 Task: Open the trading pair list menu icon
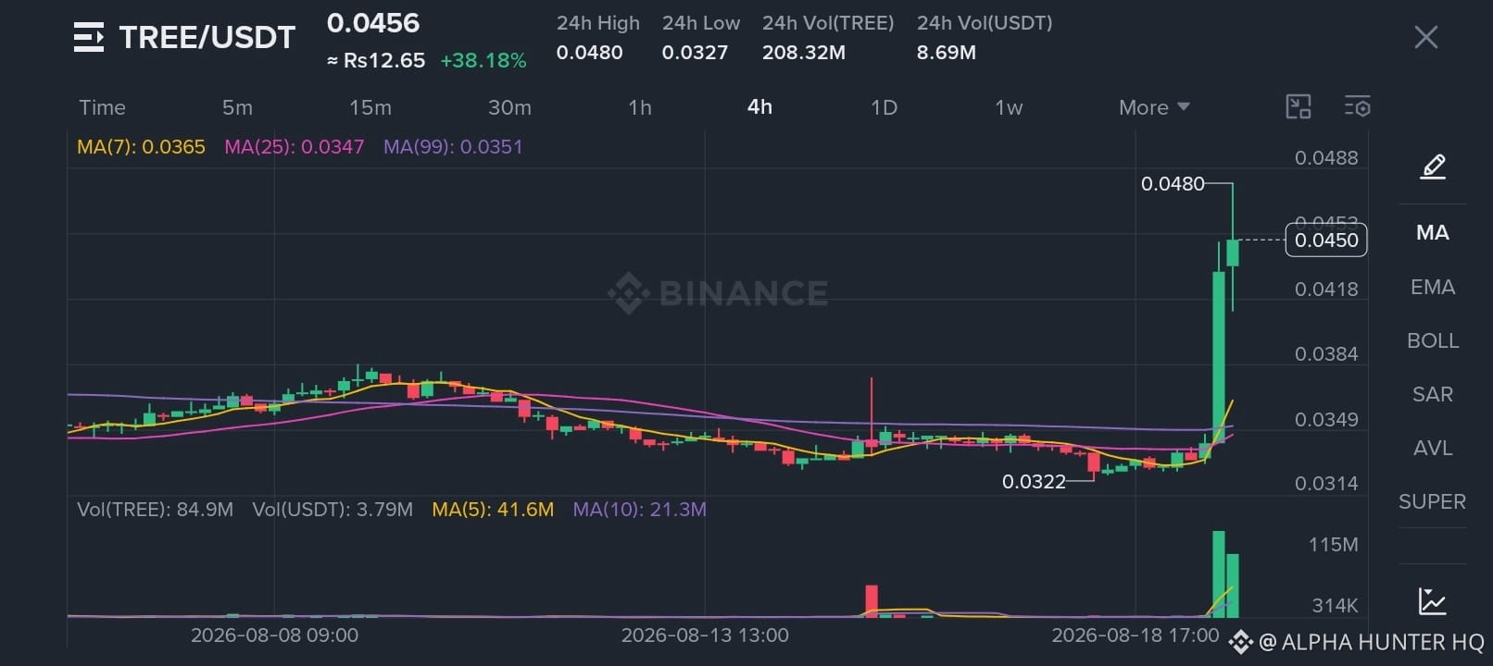[89, 37]
